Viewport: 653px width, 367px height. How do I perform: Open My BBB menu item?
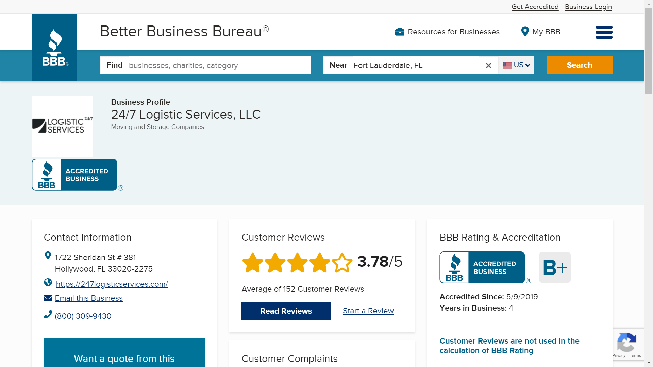pyautogui.click(x=541, y=32)
